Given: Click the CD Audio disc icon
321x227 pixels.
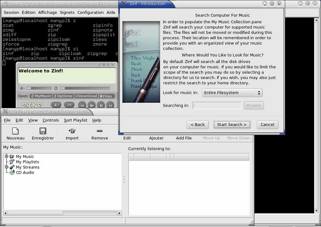Looking at the screenshot, I should click(x=12, y=172).
